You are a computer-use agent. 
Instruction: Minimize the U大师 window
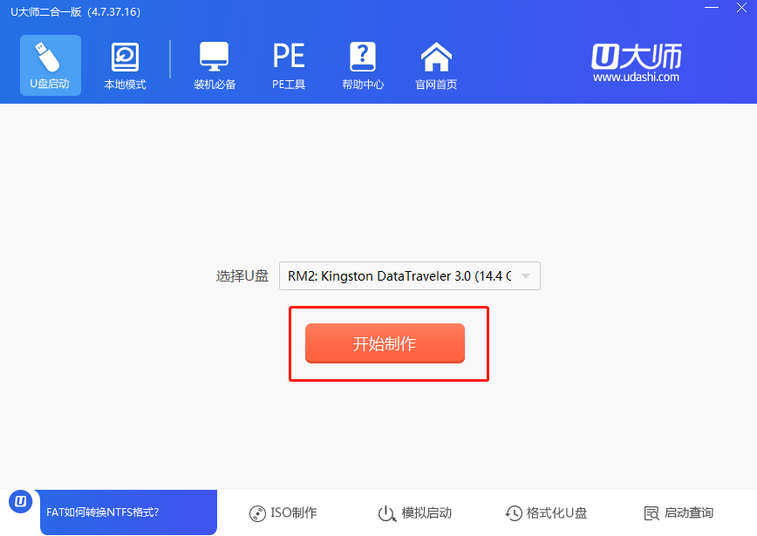(712, 8)
